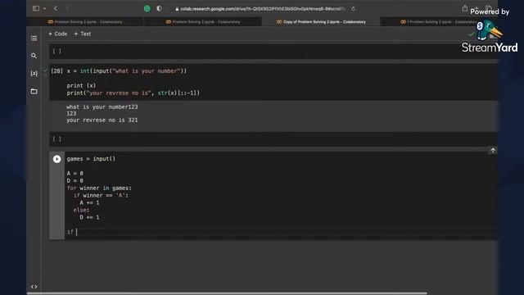The image size is (524, 295).
Task: Click the else: code line
Action: click(81, 210)
